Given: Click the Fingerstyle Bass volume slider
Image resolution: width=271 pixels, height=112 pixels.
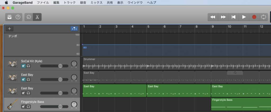Looking at the screenshot, I should pyautogui.click(x=54, y=107).
